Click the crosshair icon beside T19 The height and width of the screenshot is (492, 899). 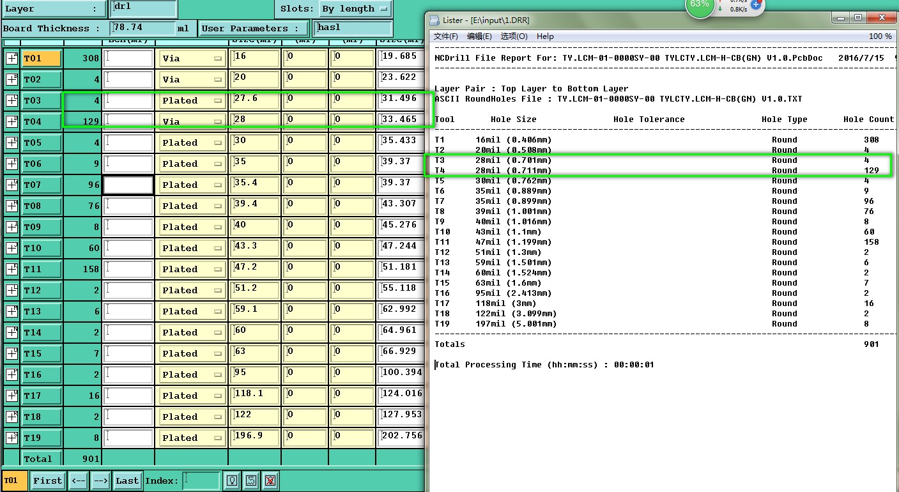[x=12, y=438]
